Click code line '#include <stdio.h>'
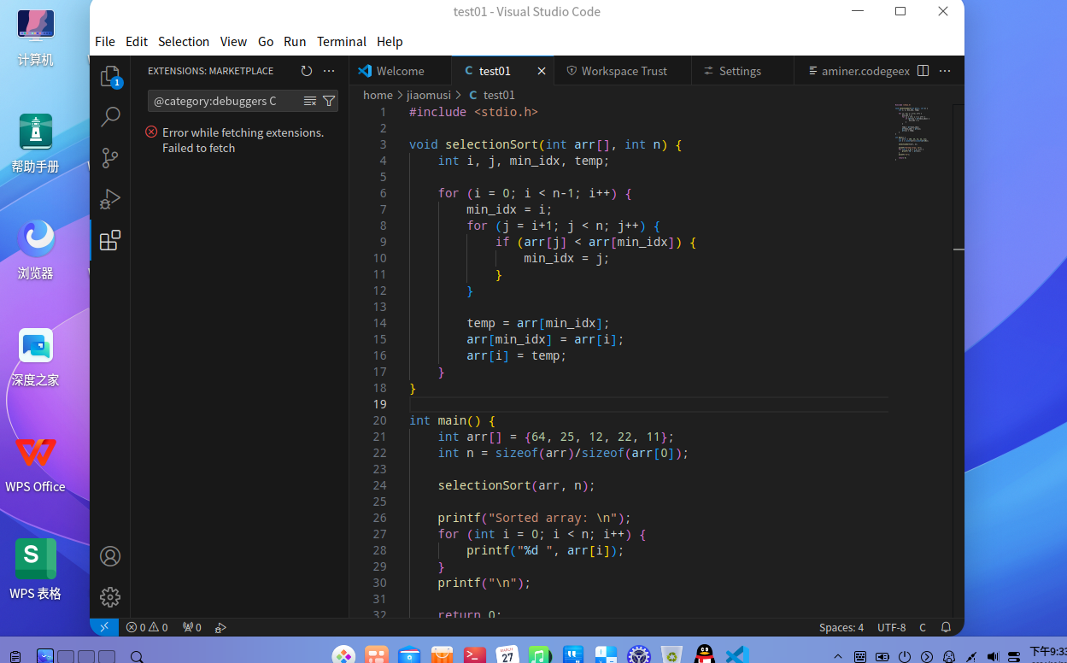This screenshot has width=1067, height=663. click(x=473, y=112)
